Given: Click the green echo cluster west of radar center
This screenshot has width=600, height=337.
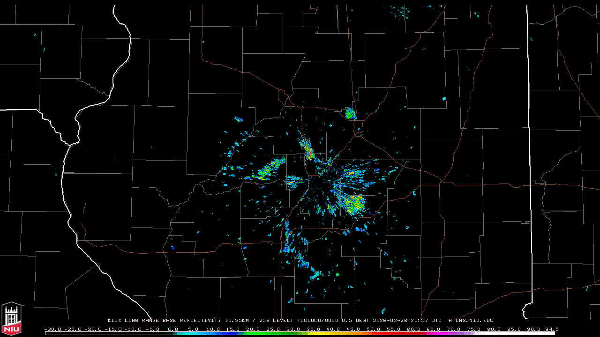Looking at the screenshot, I should pyautogui.click(x=269, y=169).
